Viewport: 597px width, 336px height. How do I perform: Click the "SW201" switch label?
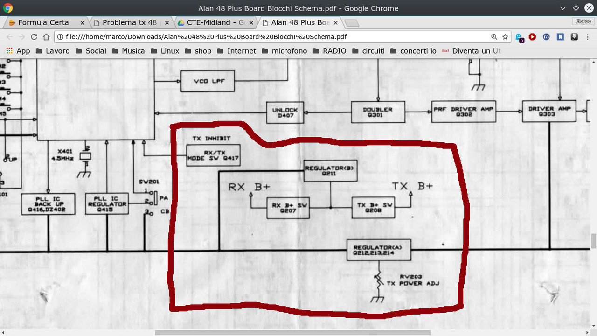149,182
